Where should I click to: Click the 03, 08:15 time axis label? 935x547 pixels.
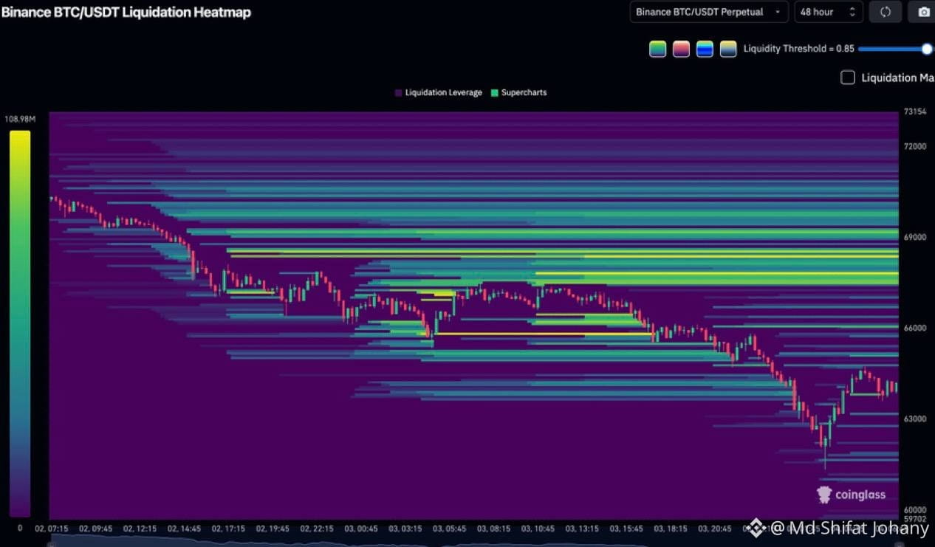click(x=493, y=529)
